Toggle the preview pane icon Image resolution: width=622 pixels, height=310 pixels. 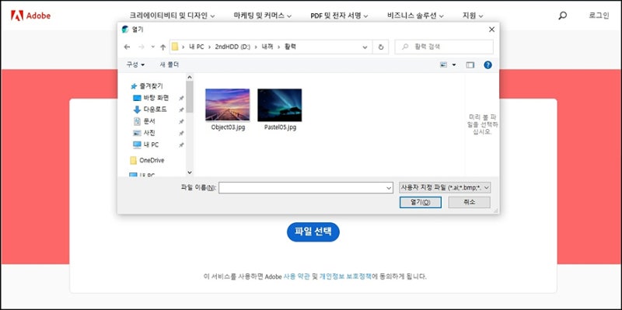click(x=470, y=65)
